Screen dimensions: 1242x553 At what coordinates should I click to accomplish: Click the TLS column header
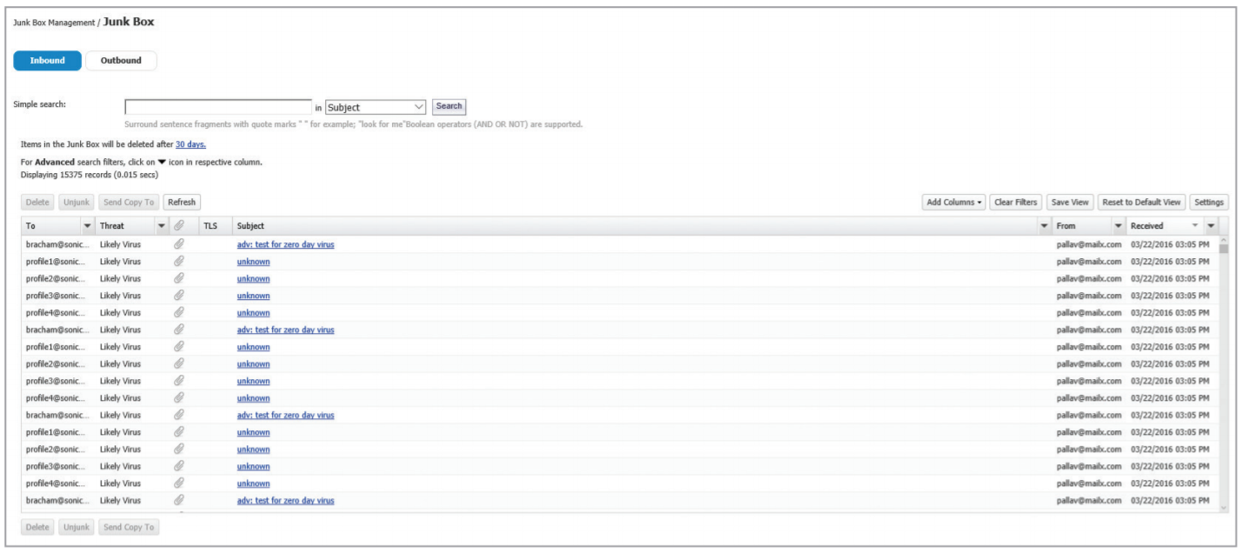pyautogui.click(x=210, y=226)
